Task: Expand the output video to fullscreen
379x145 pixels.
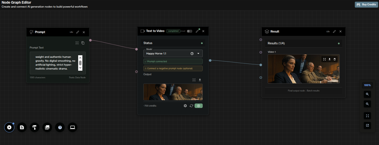Action: 194,80
